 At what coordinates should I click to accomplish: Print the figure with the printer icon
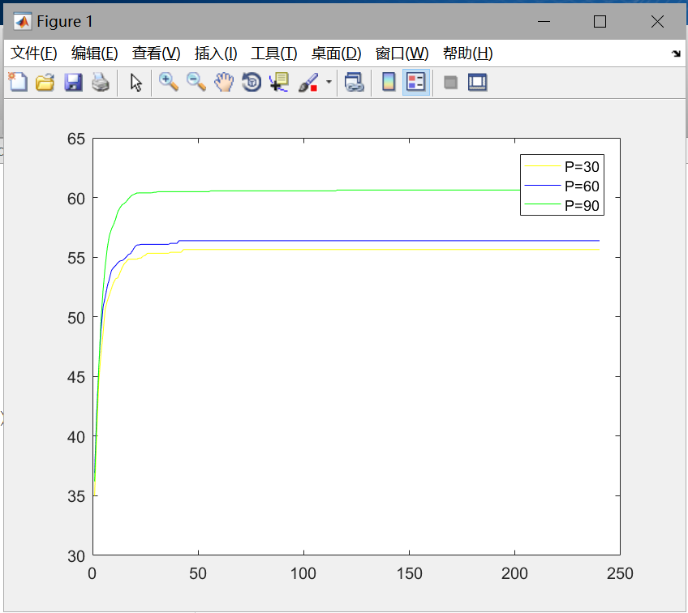[x=100, y=82]
